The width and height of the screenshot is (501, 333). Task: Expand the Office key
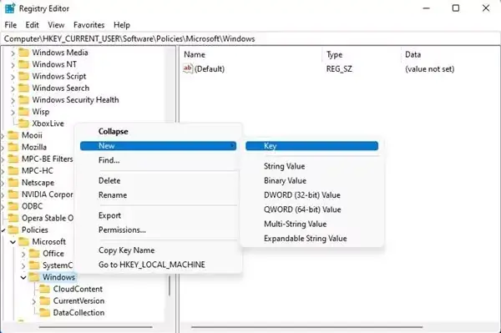tap(23, 254)
